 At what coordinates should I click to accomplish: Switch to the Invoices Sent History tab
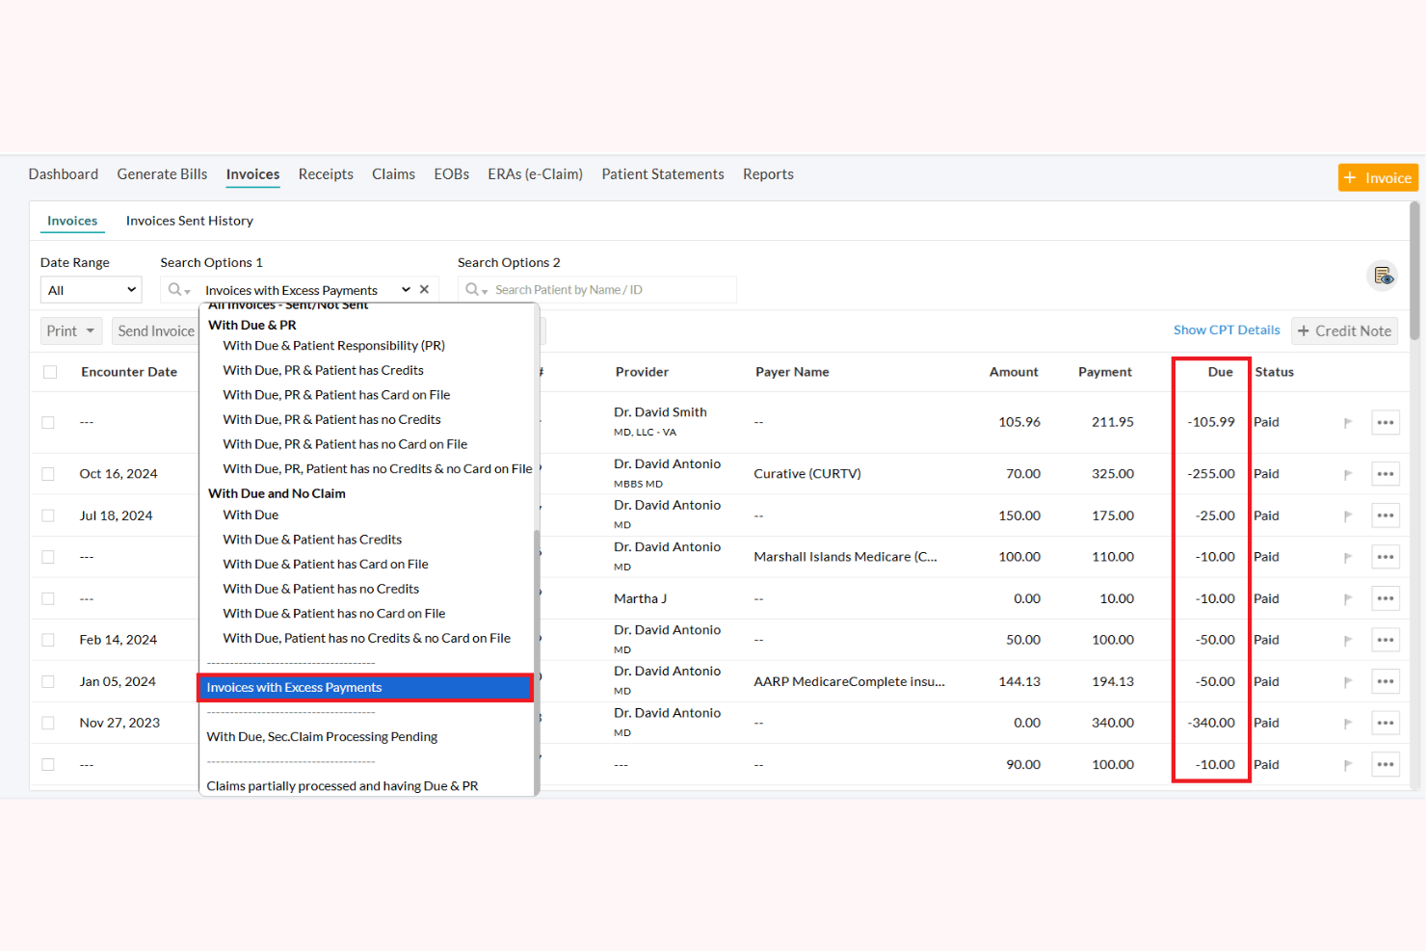[x=189, y=220]
